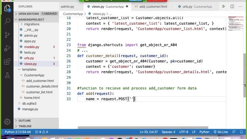The height and width of the screenshot is (139, 247).
Task: Open customer_list.html in the explorer
Action: (x=39, y=92)
